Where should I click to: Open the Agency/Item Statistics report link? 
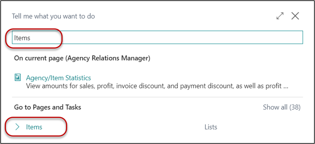coord(58,78)
